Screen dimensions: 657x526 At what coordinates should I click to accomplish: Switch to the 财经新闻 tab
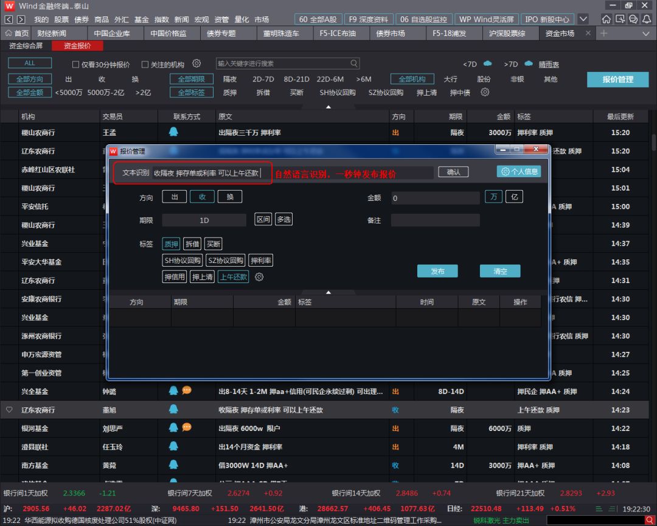coord(52,33)
